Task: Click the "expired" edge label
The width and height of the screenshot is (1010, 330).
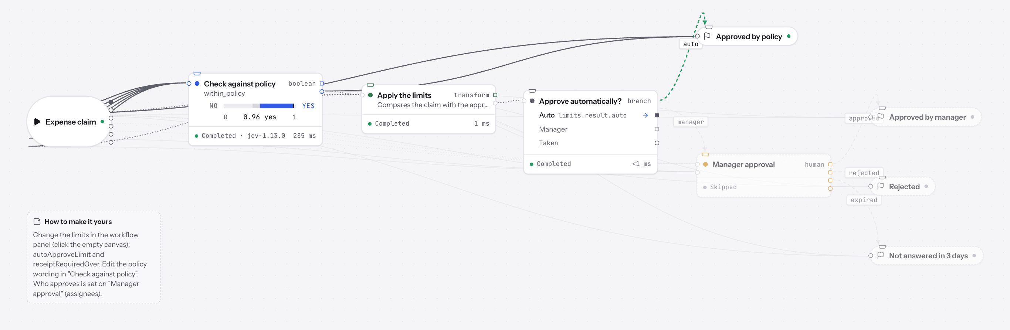Action: coord(864,200)
